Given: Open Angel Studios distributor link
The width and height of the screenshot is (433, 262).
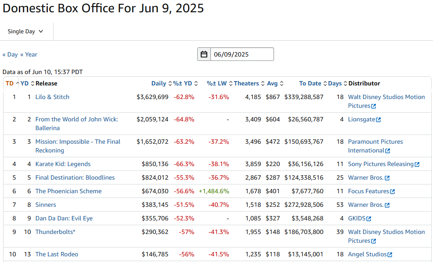Looking at the screenshot, I should click(x=367, y=254).
